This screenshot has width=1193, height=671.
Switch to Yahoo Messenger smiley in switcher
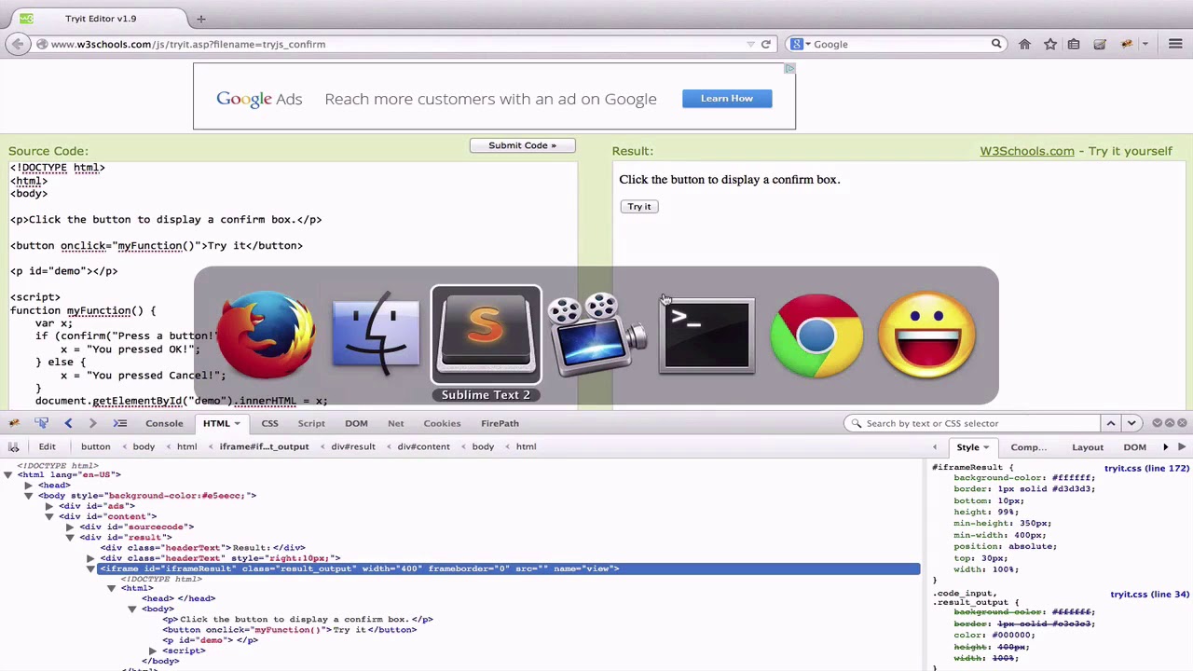926,335
